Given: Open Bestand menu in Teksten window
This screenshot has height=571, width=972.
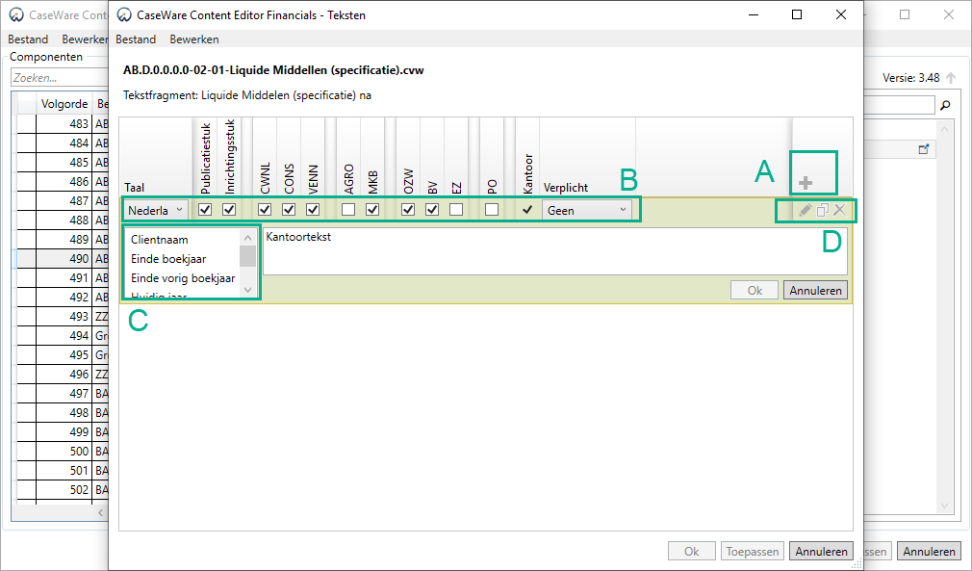Looking at the screenshot, I should click(x=136, y=39).
